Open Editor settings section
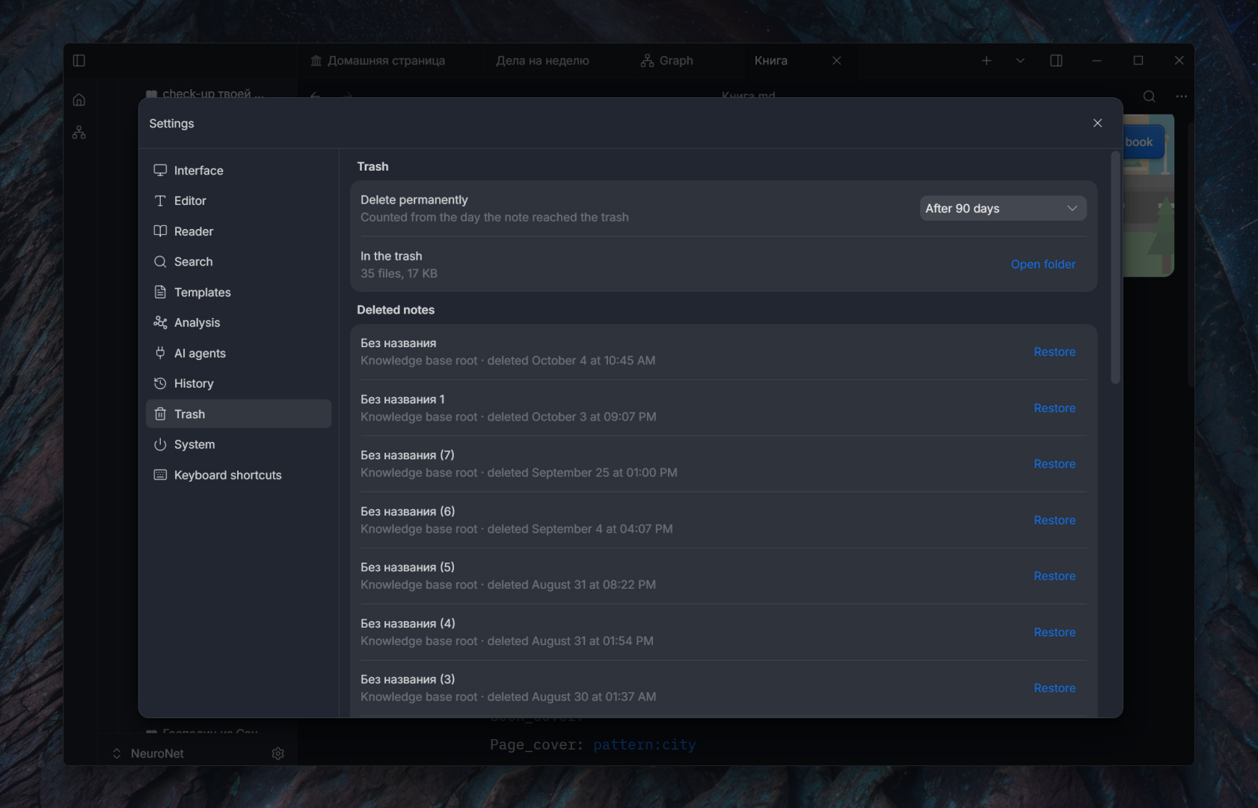The height and width of the screenshot is (808, 1258). (239, 201)
